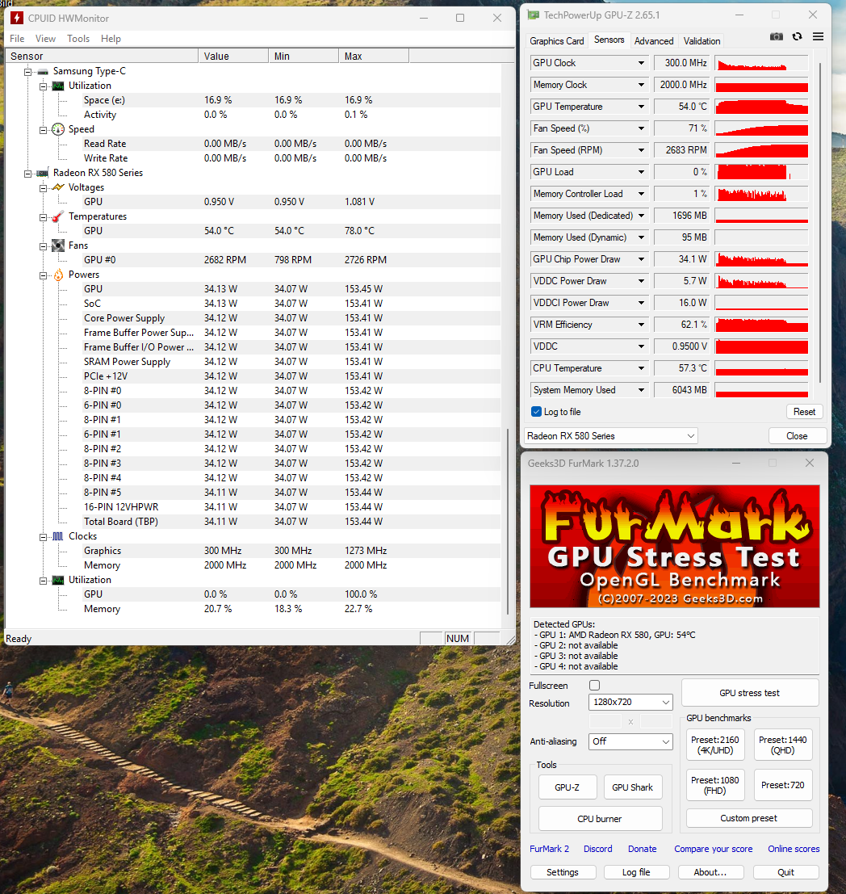Open FurMark Settings button
This screenshot has height=894, width=846.
[563, 872]
